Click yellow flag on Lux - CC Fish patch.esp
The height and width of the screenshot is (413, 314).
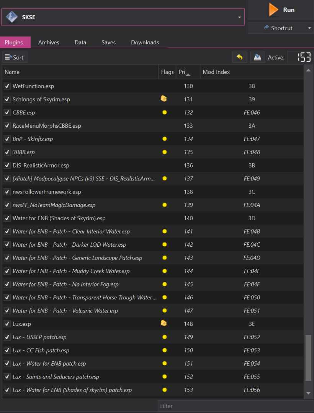tap(165, 350)
